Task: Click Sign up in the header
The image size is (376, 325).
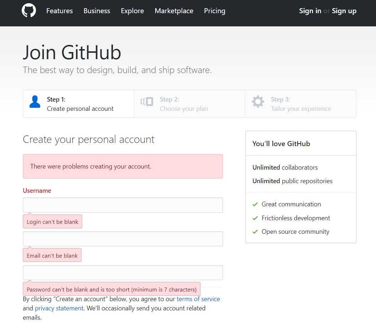Action: click(x=344, y=11)
